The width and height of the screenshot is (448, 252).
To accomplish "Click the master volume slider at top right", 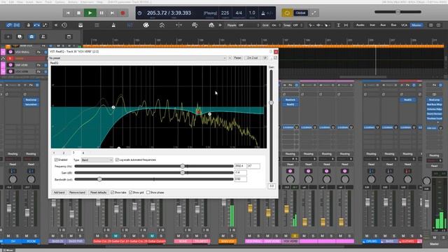I will pos(398,12).
